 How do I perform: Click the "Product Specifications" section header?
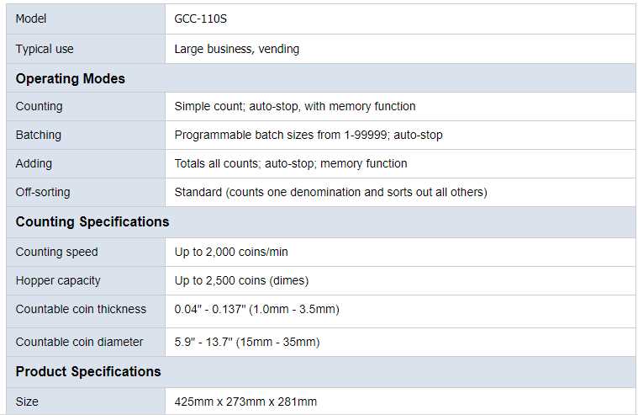point(88,371)
